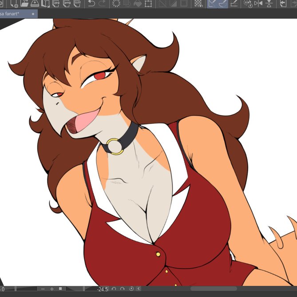Viewport: 297px width, 297px height.
Task: Rotate the canvas left with the status bar arrow
Action: pos(114,289)
